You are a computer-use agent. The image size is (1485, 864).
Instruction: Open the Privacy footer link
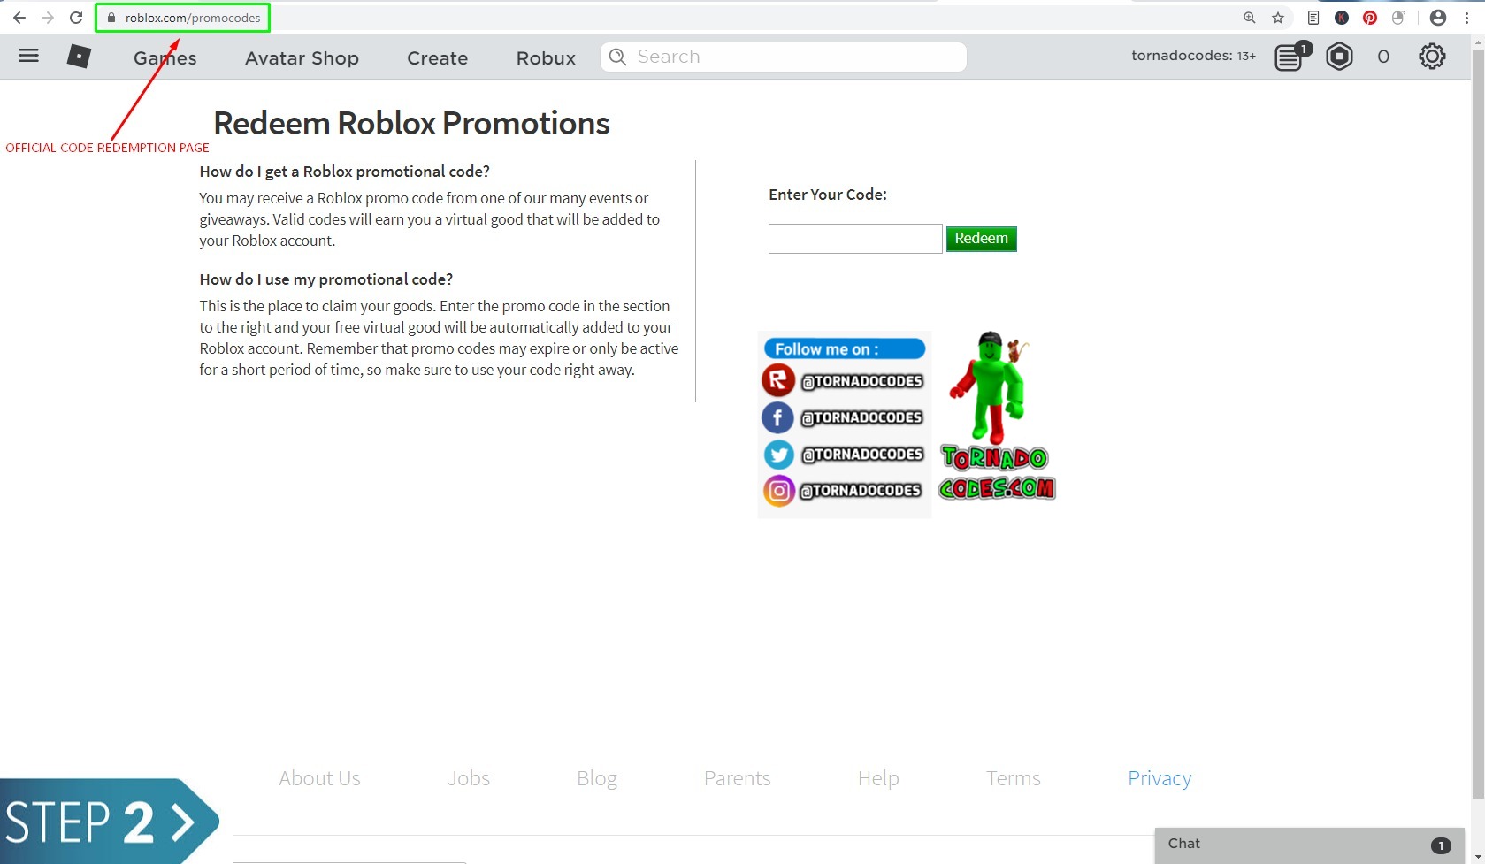coord(1160,778)
